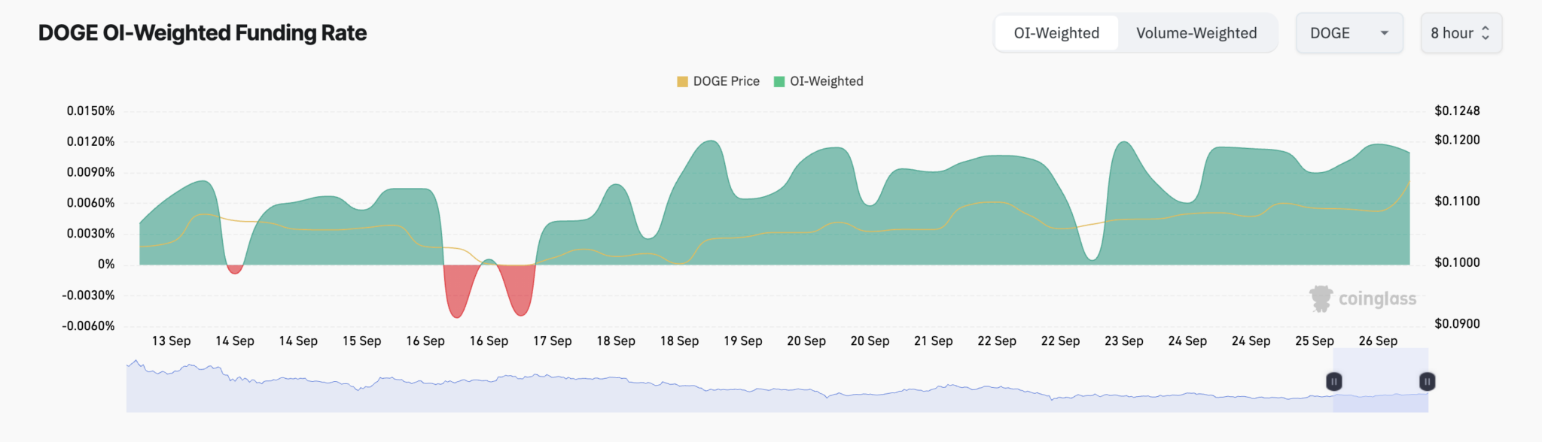Click the highlighted selection range in minimap
This screenshot has width=1542, height=442.
click(x=1380, y=380)
